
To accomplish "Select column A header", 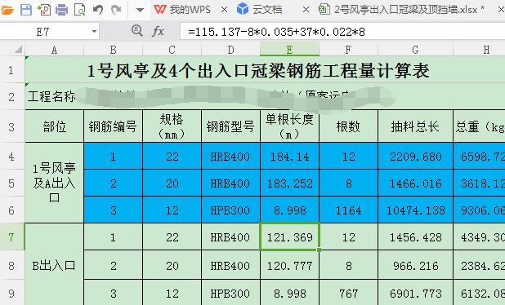I will click(55, 50).
